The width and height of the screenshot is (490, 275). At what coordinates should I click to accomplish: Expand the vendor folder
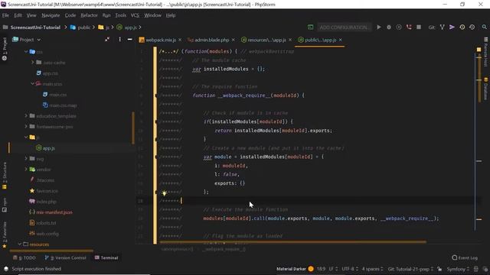pyautogui.click(x=26, y=169)
